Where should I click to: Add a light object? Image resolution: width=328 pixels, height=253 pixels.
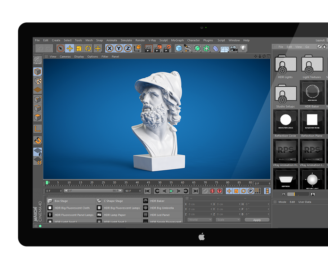(243, 48)
